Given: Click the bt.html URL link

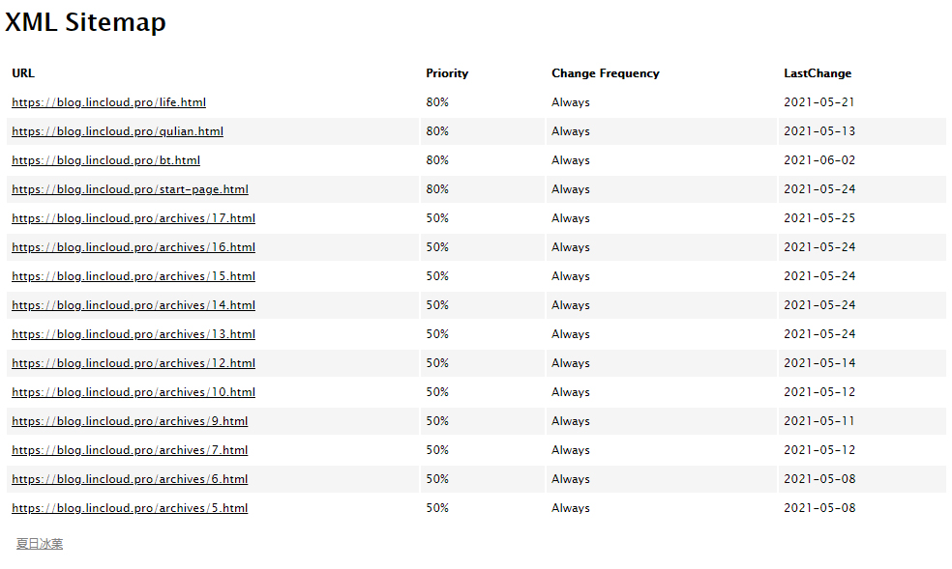Looking at the screenshot, I should [x=105, y=160].
